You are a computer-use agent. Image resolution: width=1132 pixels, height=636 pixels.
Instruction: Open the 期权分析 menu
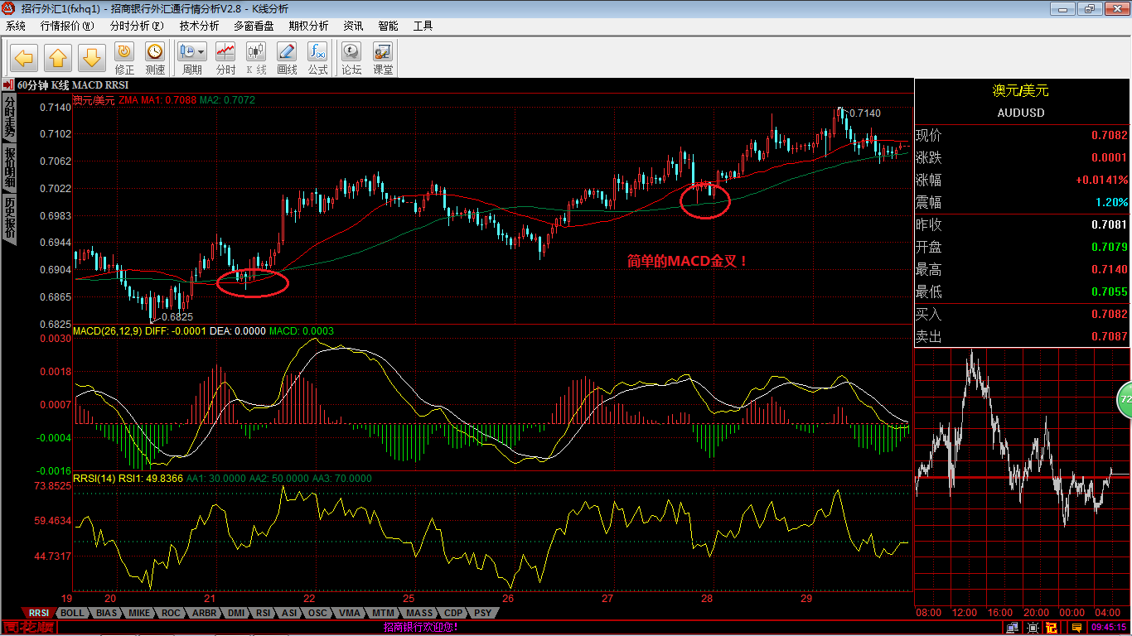click(x=308, y=26)
